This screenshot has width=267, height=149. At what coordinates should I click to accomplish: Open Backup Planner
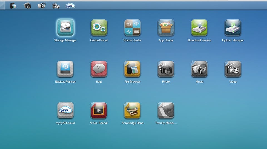65,69
